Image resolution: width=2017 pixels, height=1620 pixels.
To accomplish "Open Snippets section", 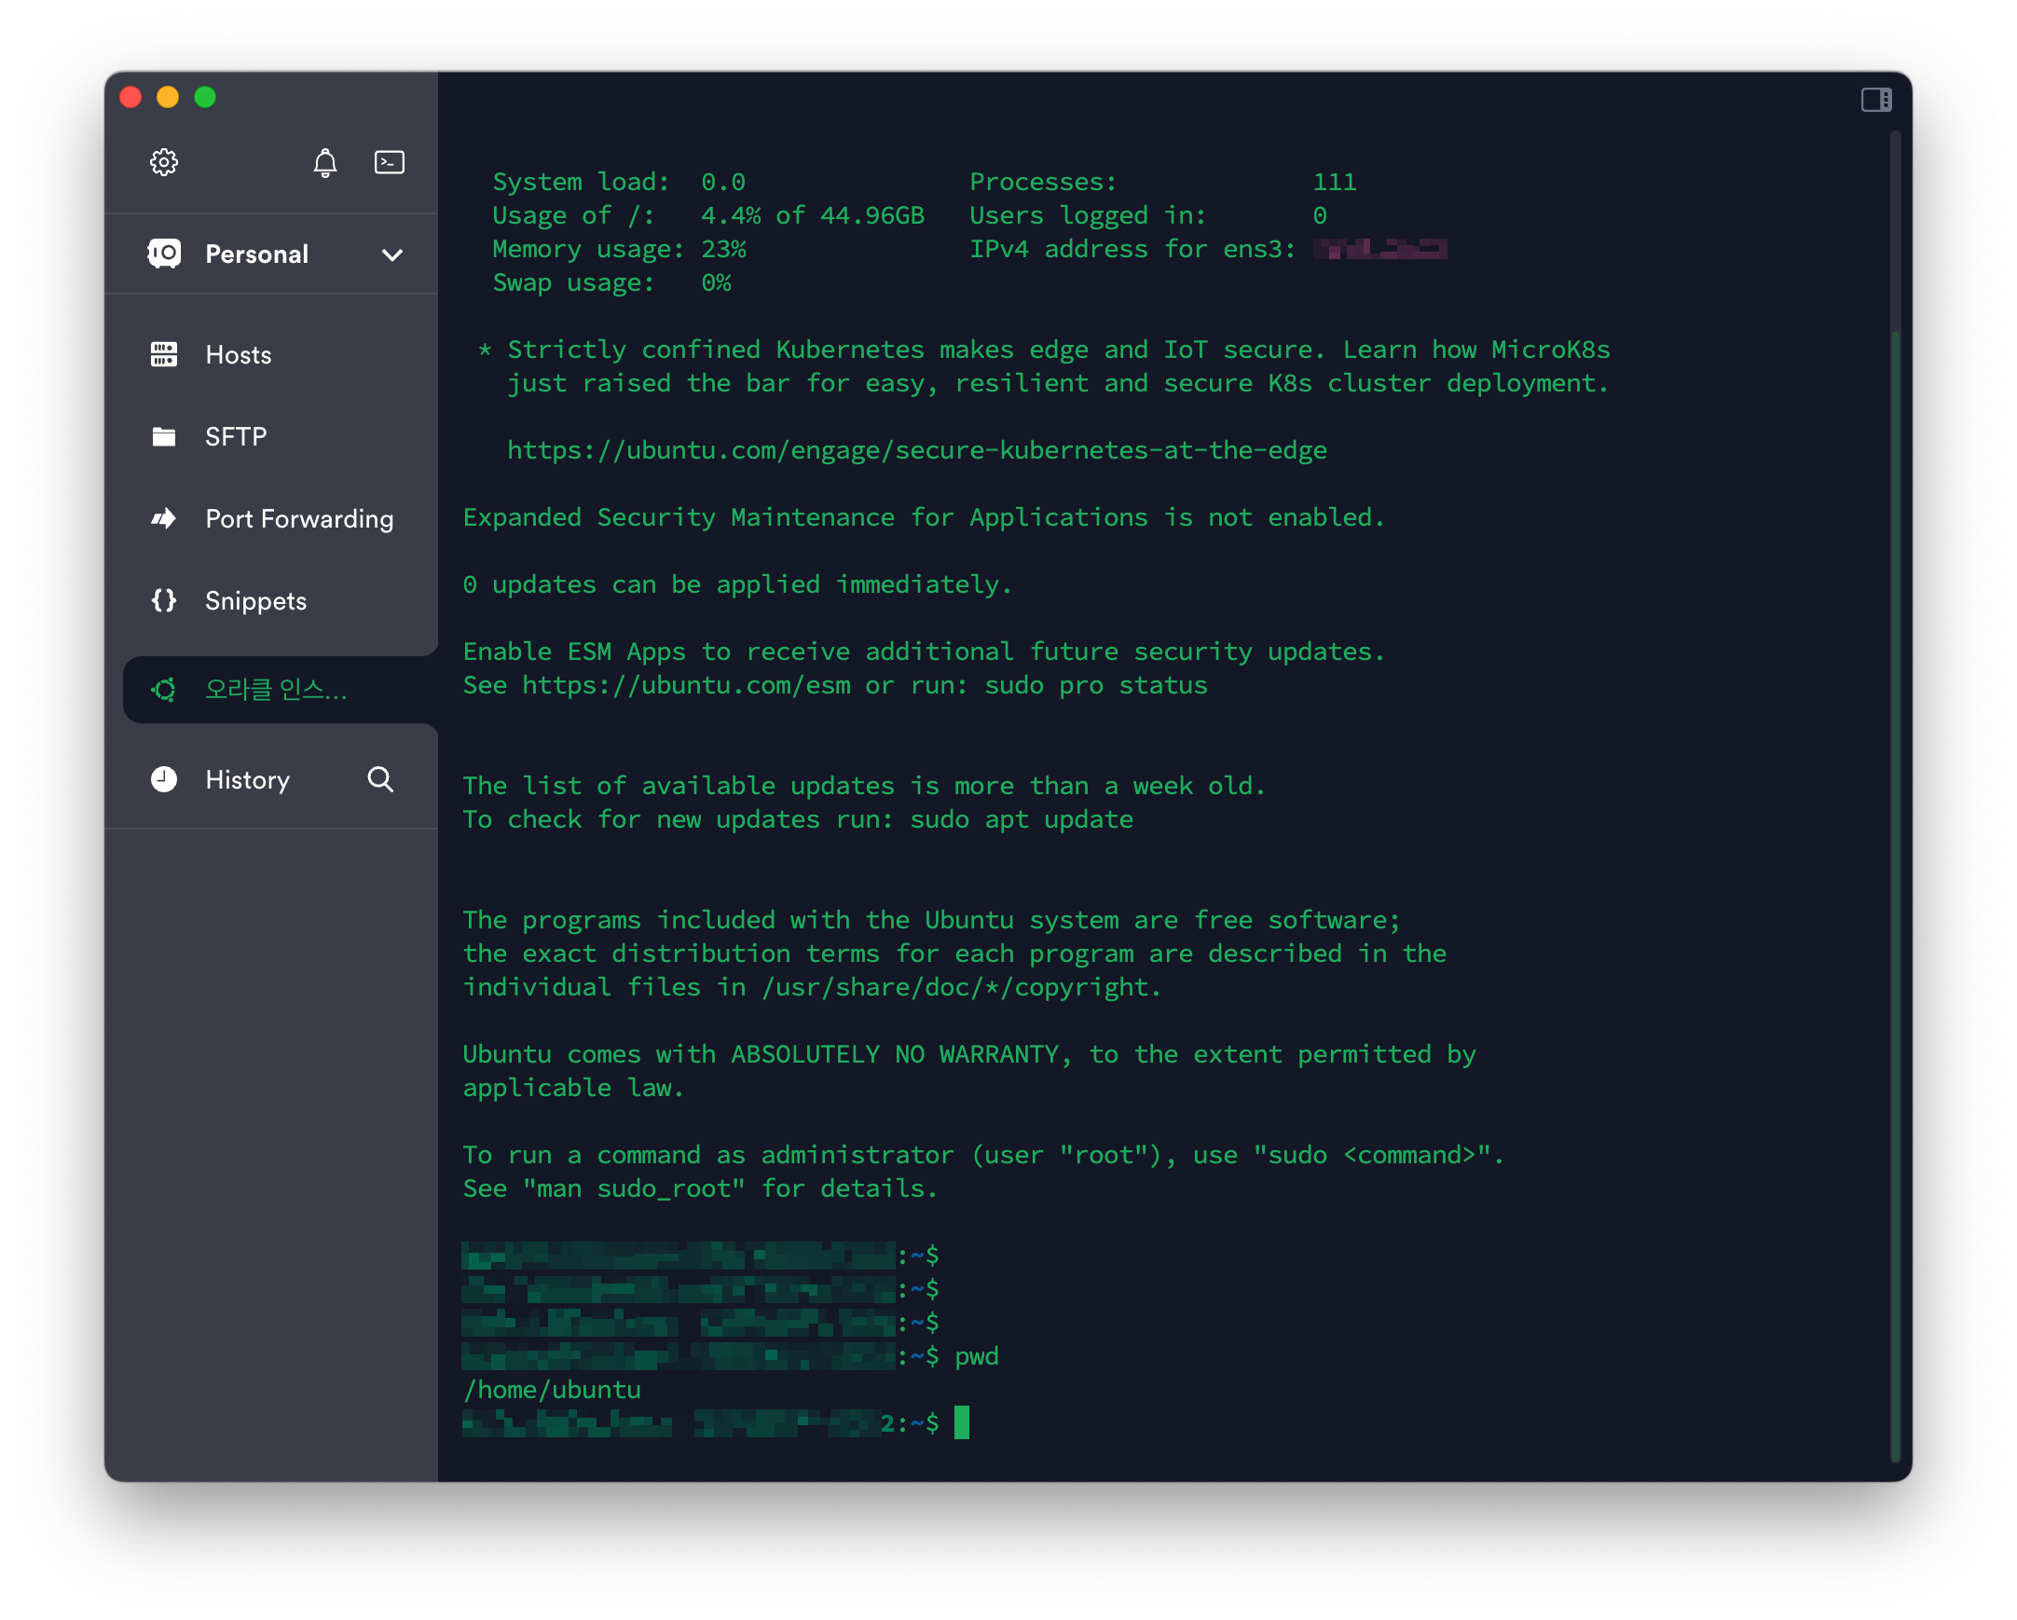I will [x=255, y=600].
